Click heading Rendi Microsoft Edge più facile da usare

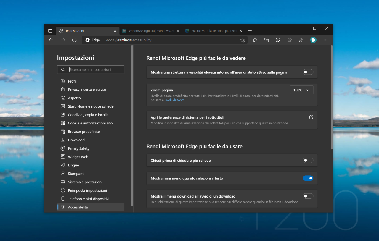coord(195,146)
